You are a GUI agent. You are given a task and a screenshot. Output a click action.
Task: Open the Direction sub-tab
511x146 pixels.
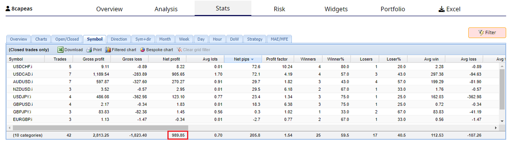pyautogui.click(x=119, y=39)
